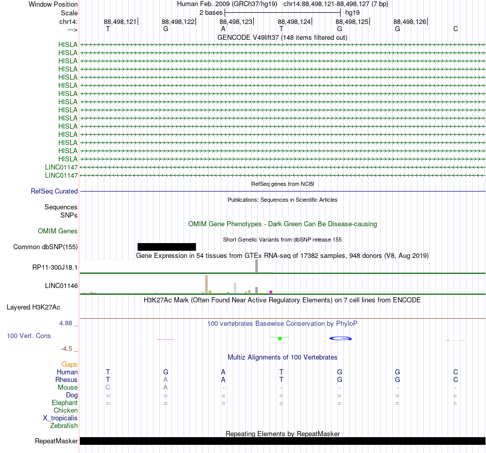
Task: Open Repeating Elements by RepeatMasker title
Action: click(282, 434)
